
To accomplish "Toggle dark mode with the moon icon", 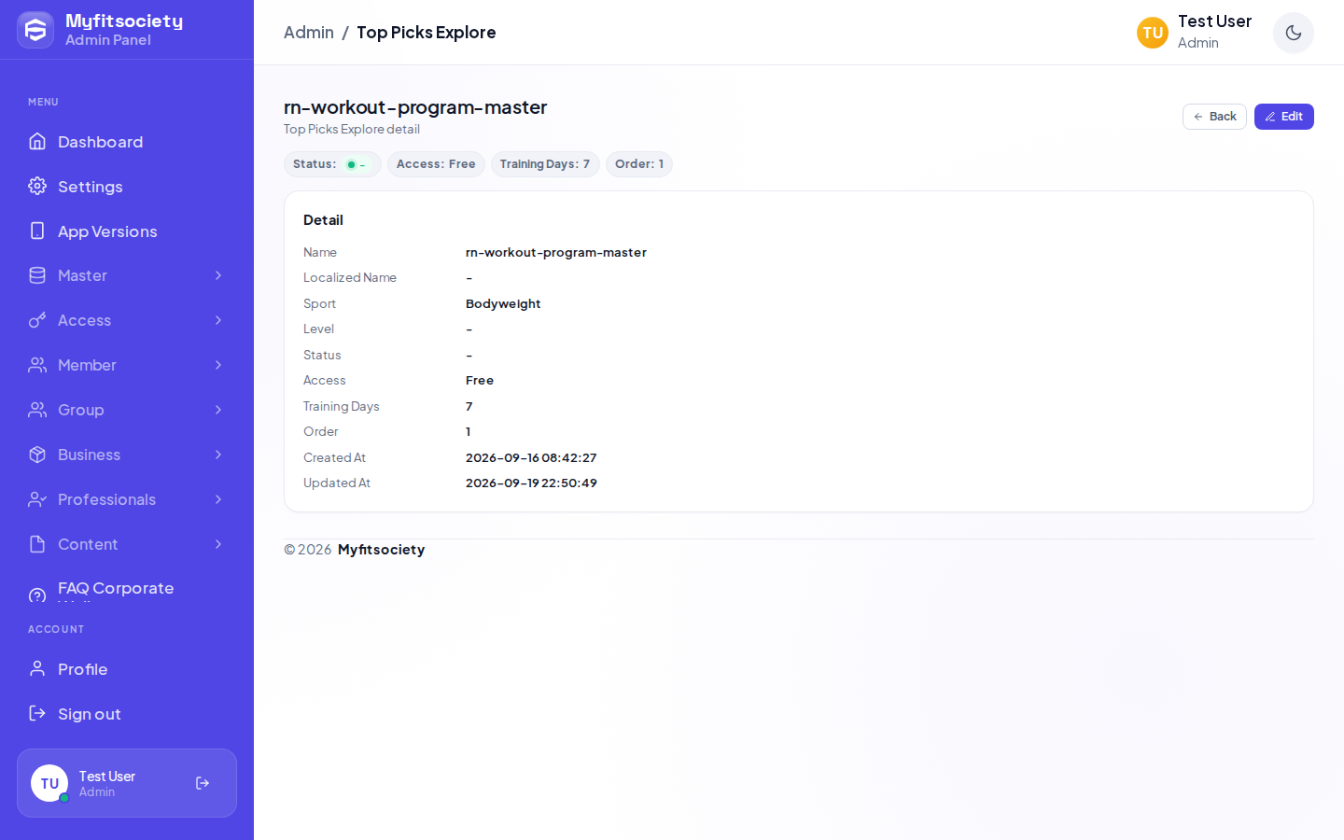I will tap(1293, 33).
